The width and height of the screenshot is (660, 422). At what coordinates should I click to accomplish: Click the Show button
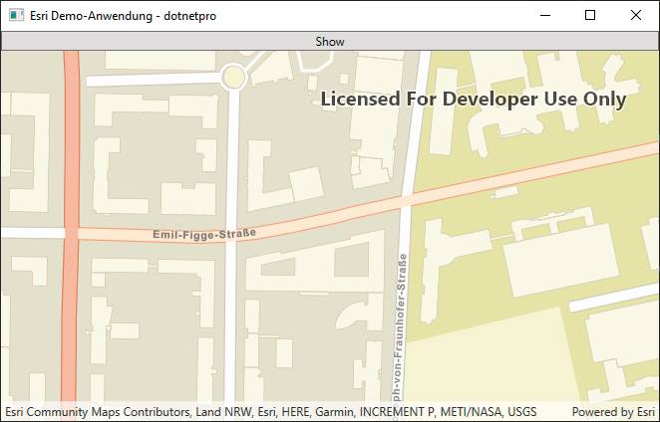330,41
